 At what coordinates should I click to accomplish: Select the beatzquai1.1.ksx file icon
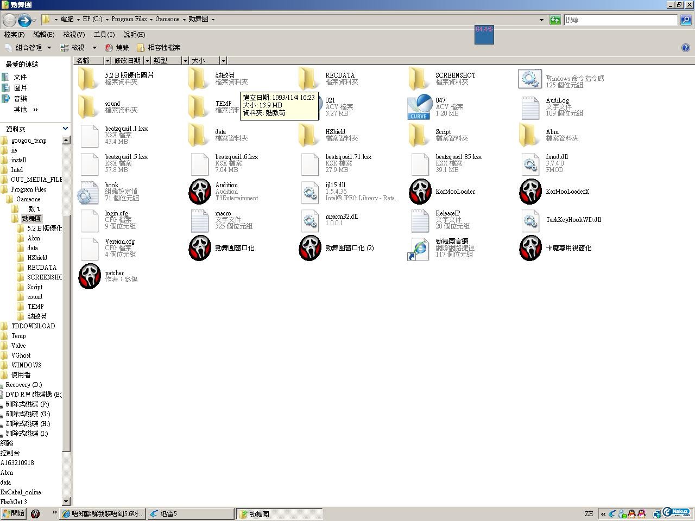point(89,136)
